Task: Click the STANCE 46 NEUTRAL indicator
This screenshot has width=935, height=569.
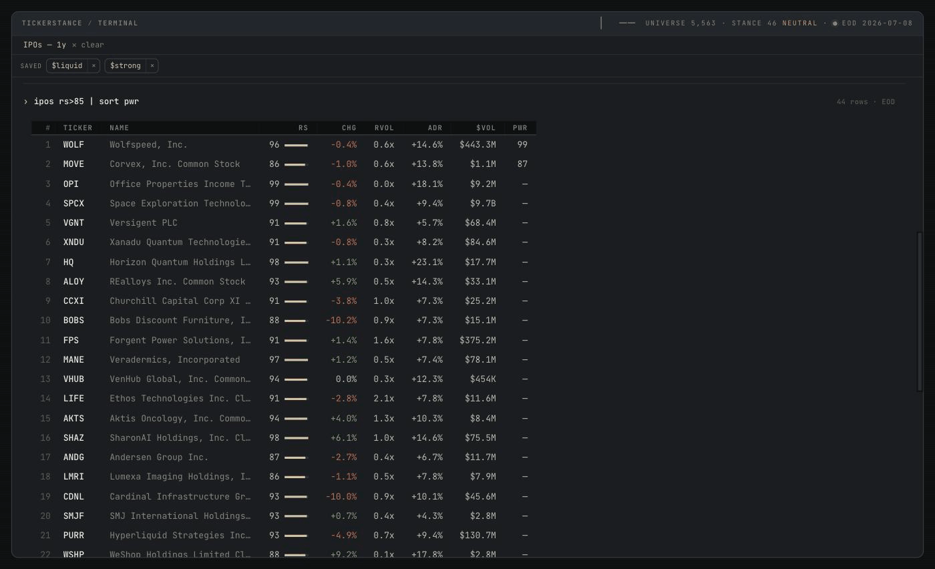Action: pyautogui.click(x=774, y=23)
